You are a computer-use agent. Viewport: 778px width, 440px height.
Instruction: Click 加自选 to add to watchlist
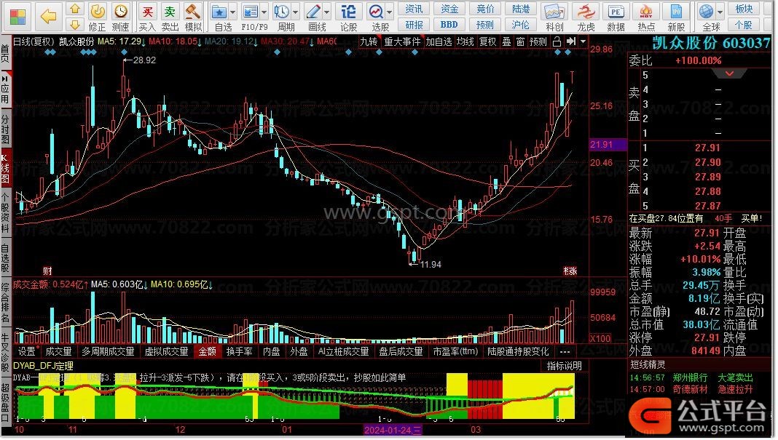pos(439,41)
